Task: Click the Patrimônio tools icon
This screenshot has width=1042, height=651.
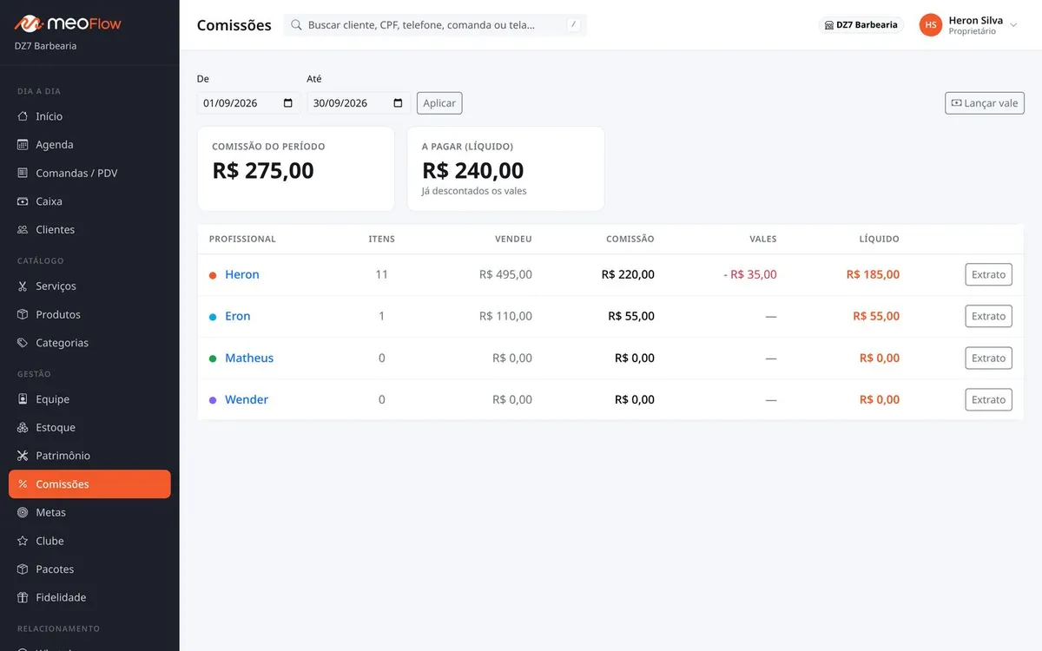Action: pos(23,456)
